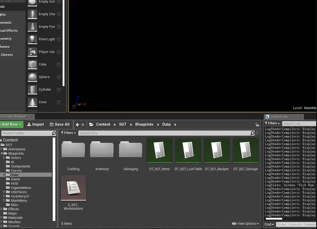Expand the Interfaces folder in tree

[x=4, y=192]
